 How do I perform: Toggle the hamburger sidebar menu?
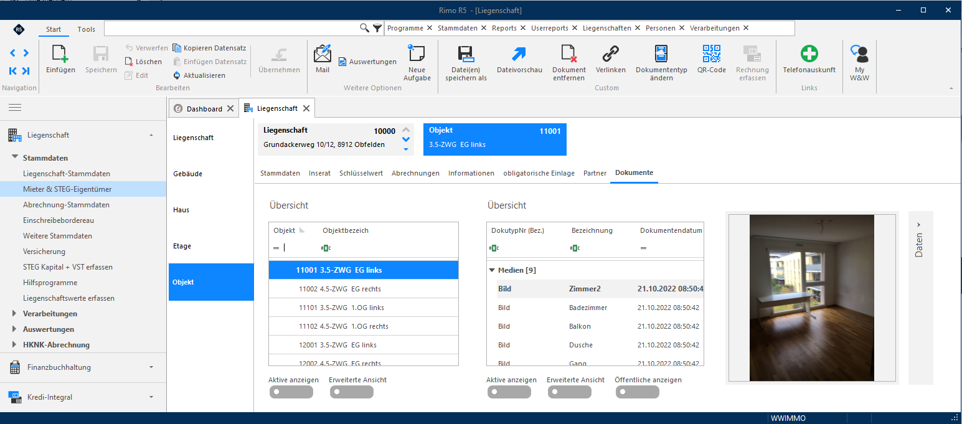tap(15, 108)
